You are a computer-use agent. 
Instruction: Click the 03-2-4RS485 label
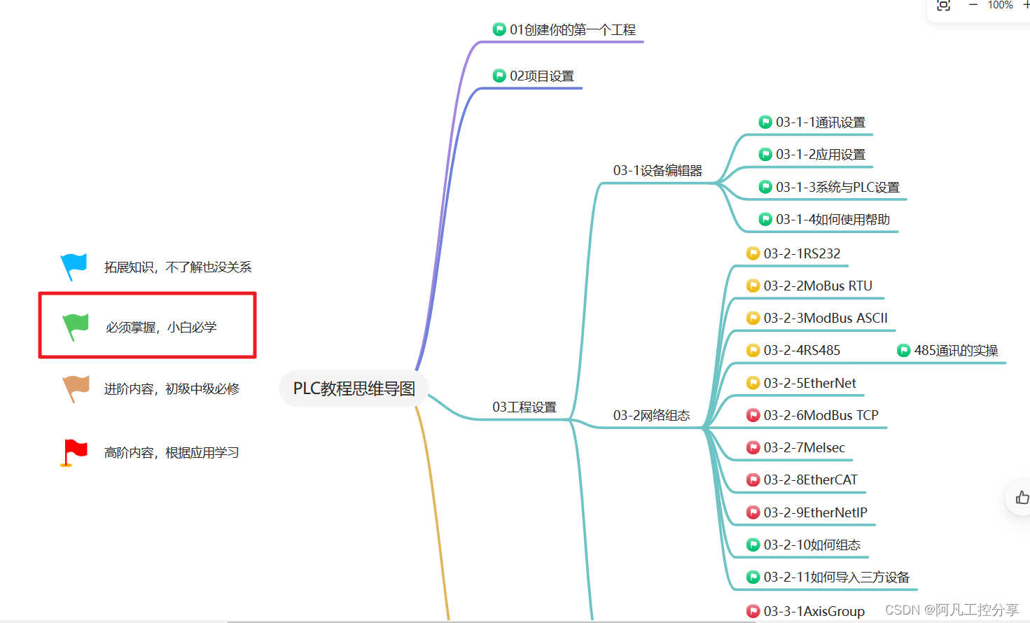click(802, 350)
